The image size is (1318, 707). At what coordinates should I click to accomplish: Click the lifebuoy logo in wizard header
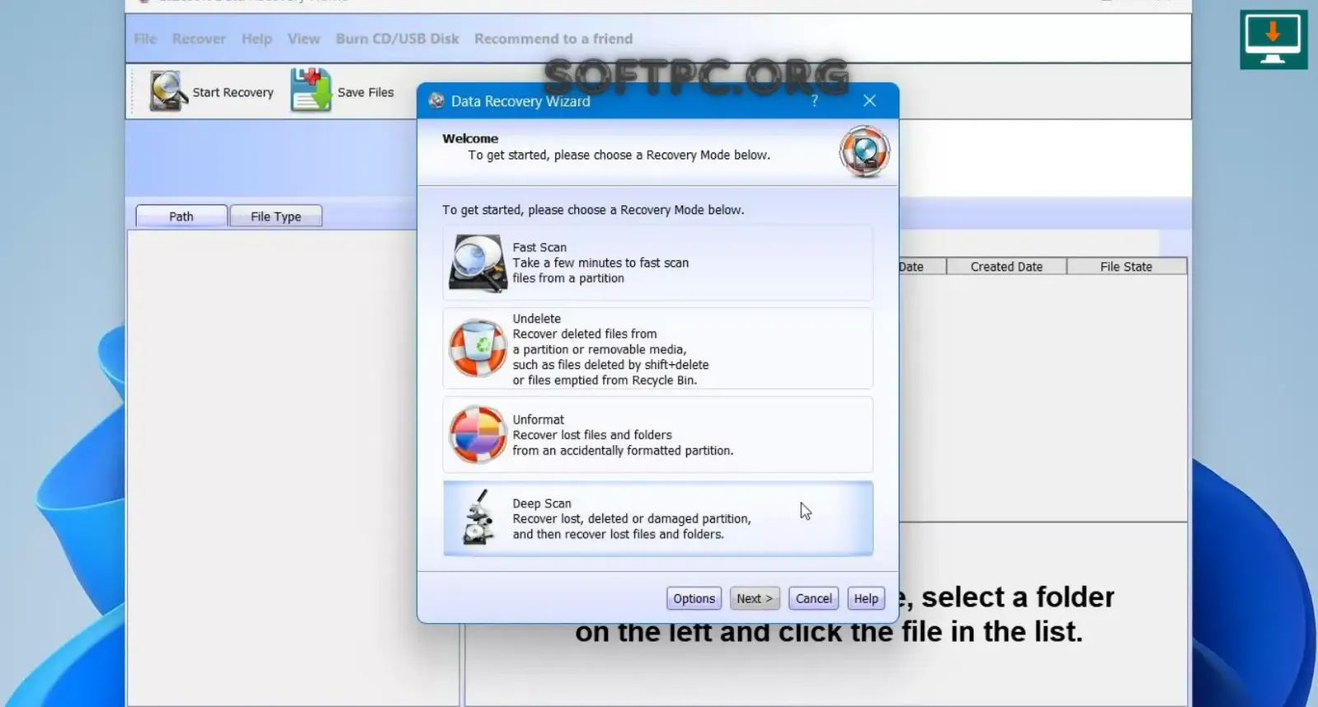pos(864,151)
